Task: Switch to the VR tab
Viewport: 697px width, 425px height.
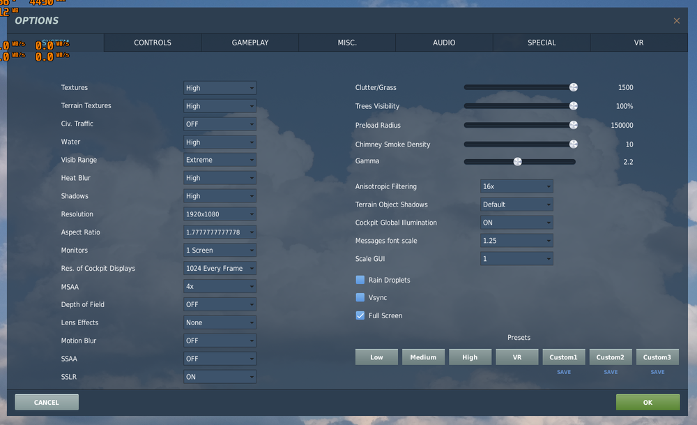Action: (x=638, y=43)
